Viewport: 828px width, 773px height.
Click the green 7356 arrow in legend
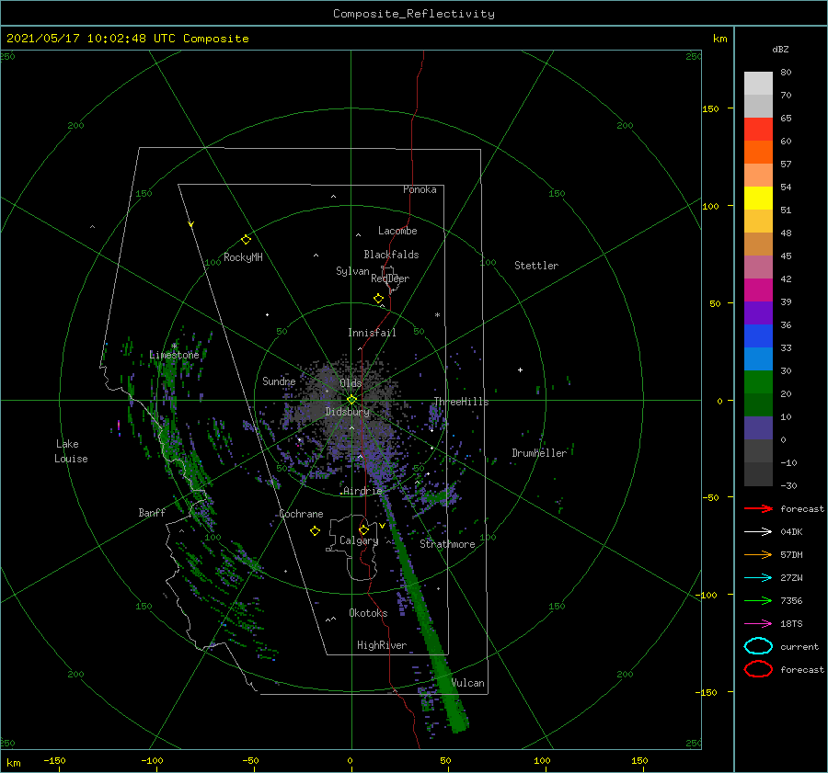pos(758,600)
